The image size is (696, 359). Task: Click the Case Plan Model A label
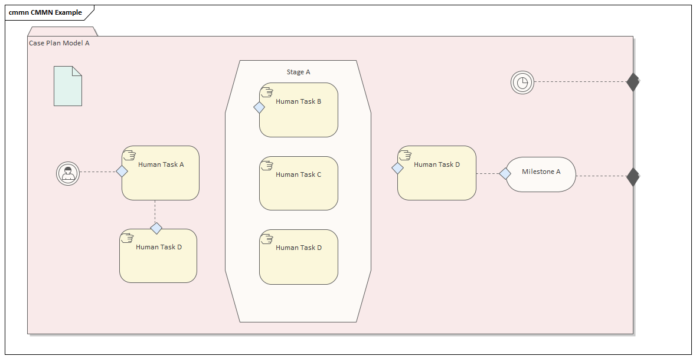click(59, 43)
